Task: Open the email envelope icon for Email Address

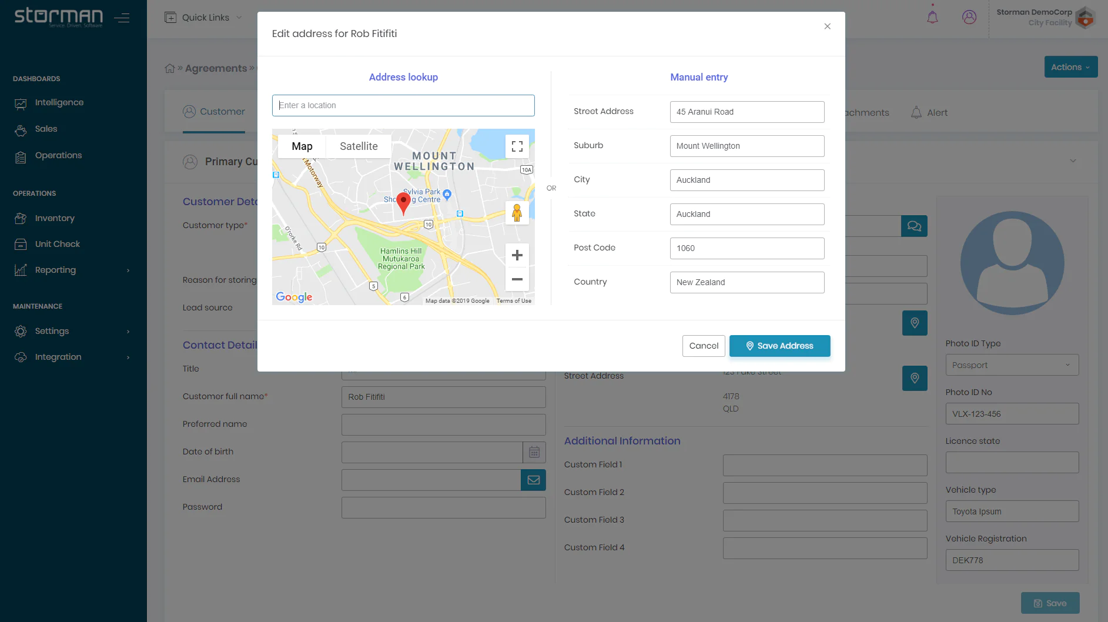Action: click(x=533, y=480)
